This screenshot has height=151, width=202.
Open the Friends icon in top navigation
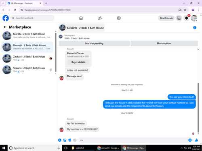(x=100, y=18)
